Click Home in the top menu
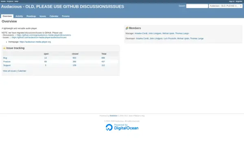This screenshot has height=152, width=244. (3, 1)
